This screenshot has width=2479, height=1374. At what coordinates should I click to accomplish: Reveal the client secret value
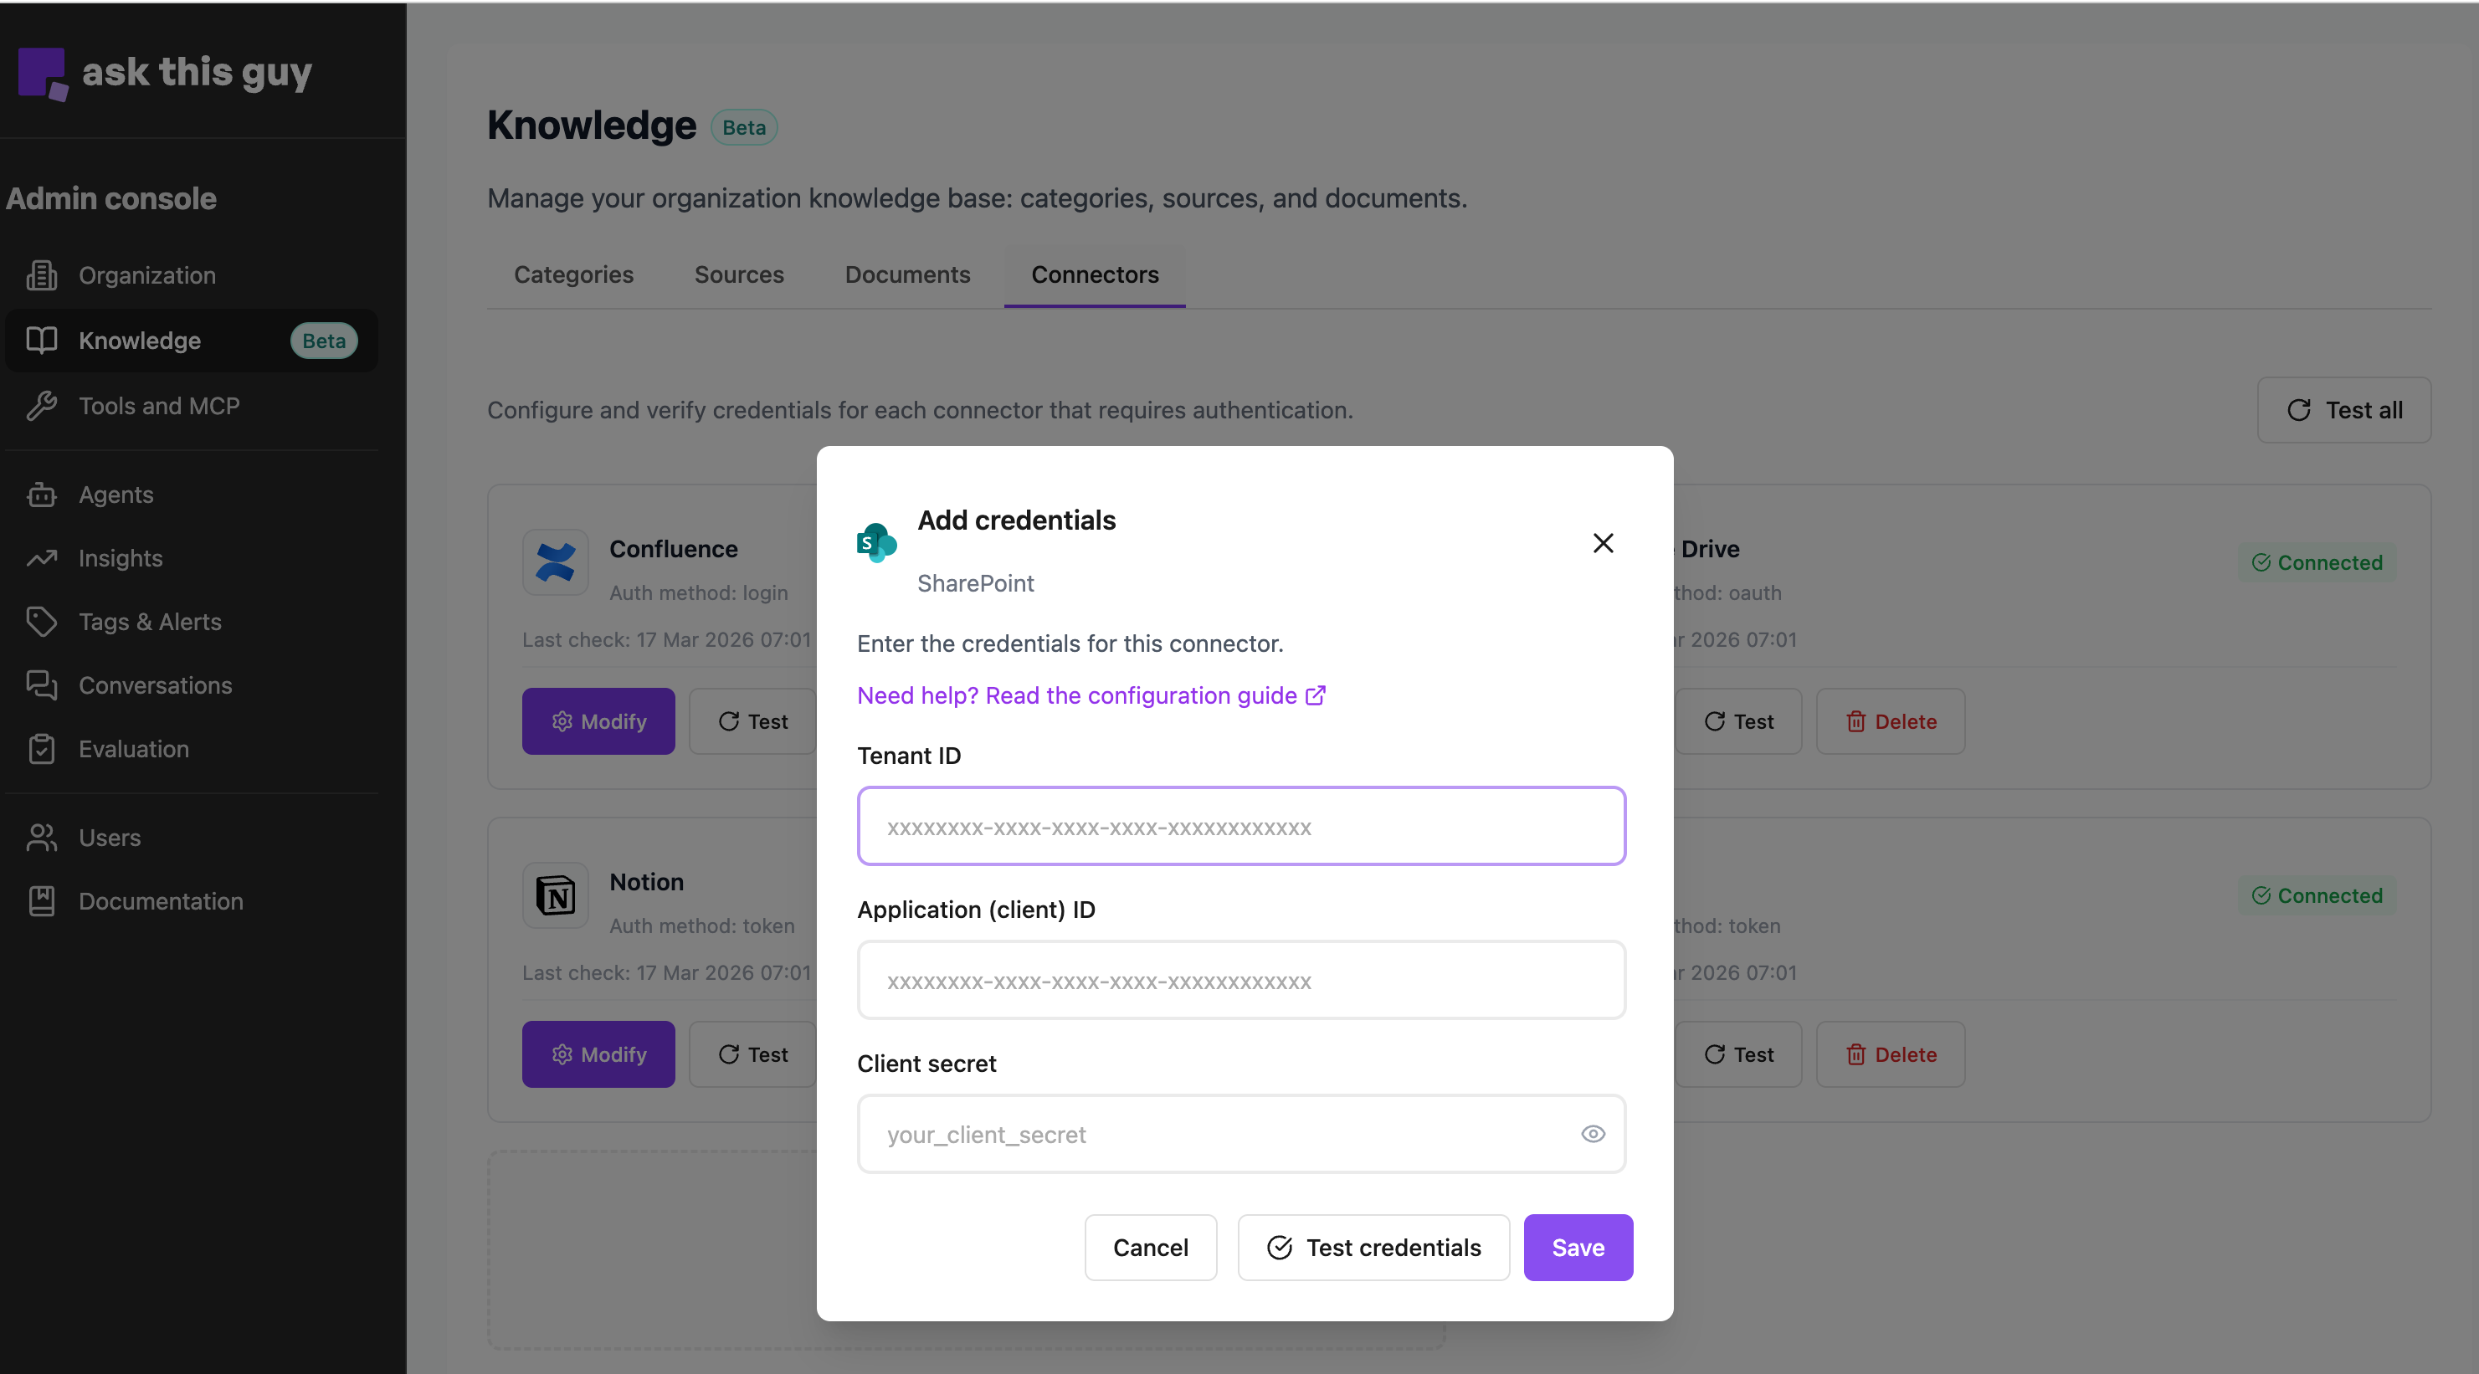coord(1593,1134)
